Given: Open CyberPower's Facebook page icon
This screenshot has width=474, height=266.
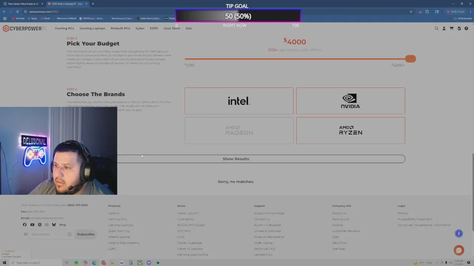Looking at the screenshot, I should (x=25, y=225).
